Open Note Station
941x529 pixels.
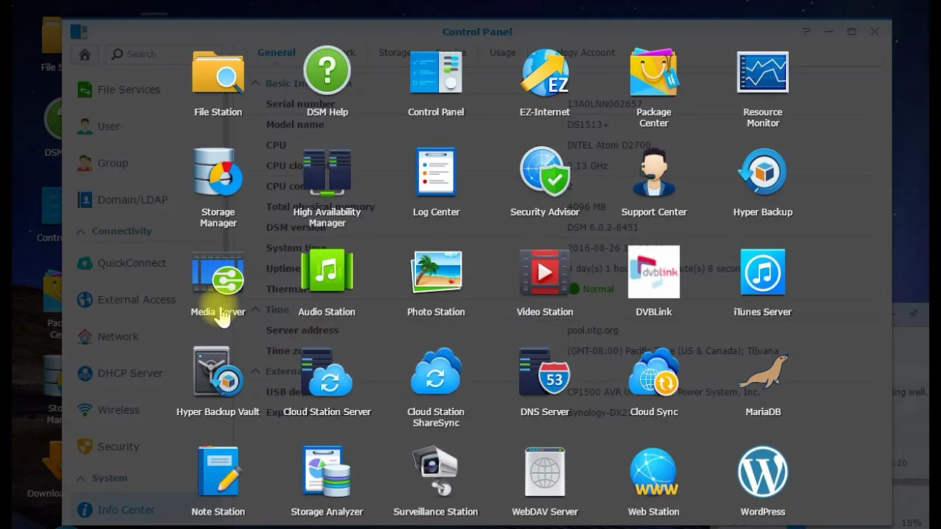click(218, 472)
